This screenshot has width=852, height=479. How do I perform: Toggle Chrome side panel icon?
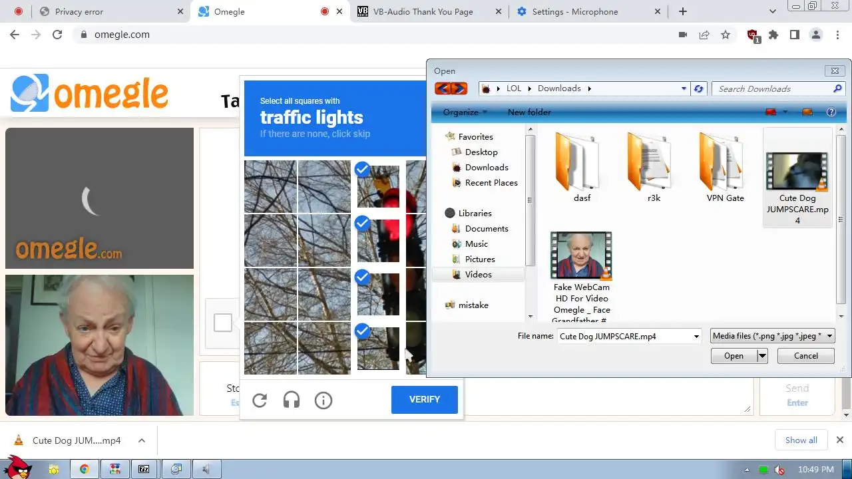[794, 35]
